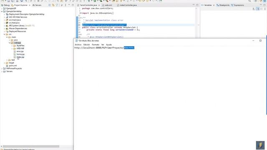
Task: Switch to the Servers view tab
Action: (37, 5)
